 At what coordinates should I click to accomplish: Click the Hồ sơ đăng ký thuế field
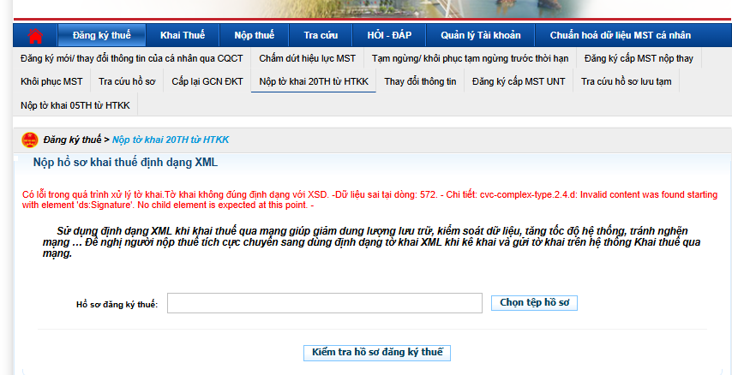click(325, 304)
